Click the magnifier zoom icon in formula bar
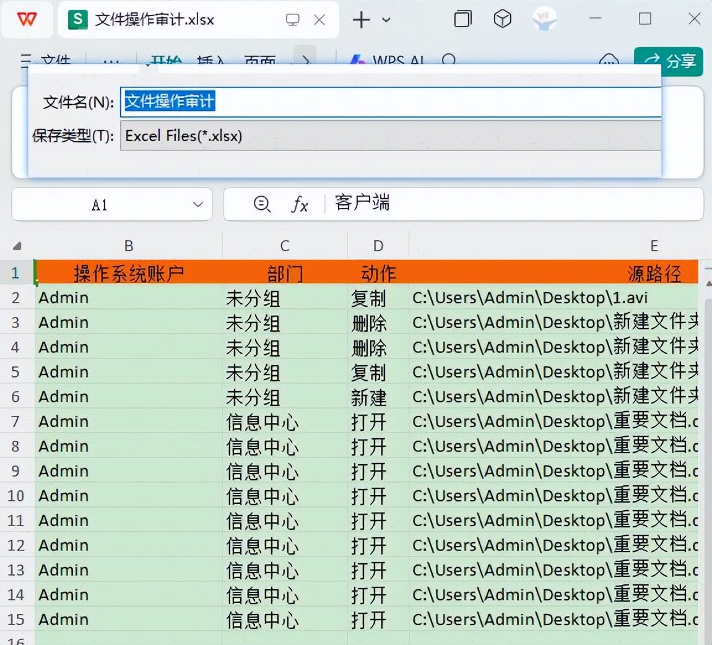 [262, 204]
